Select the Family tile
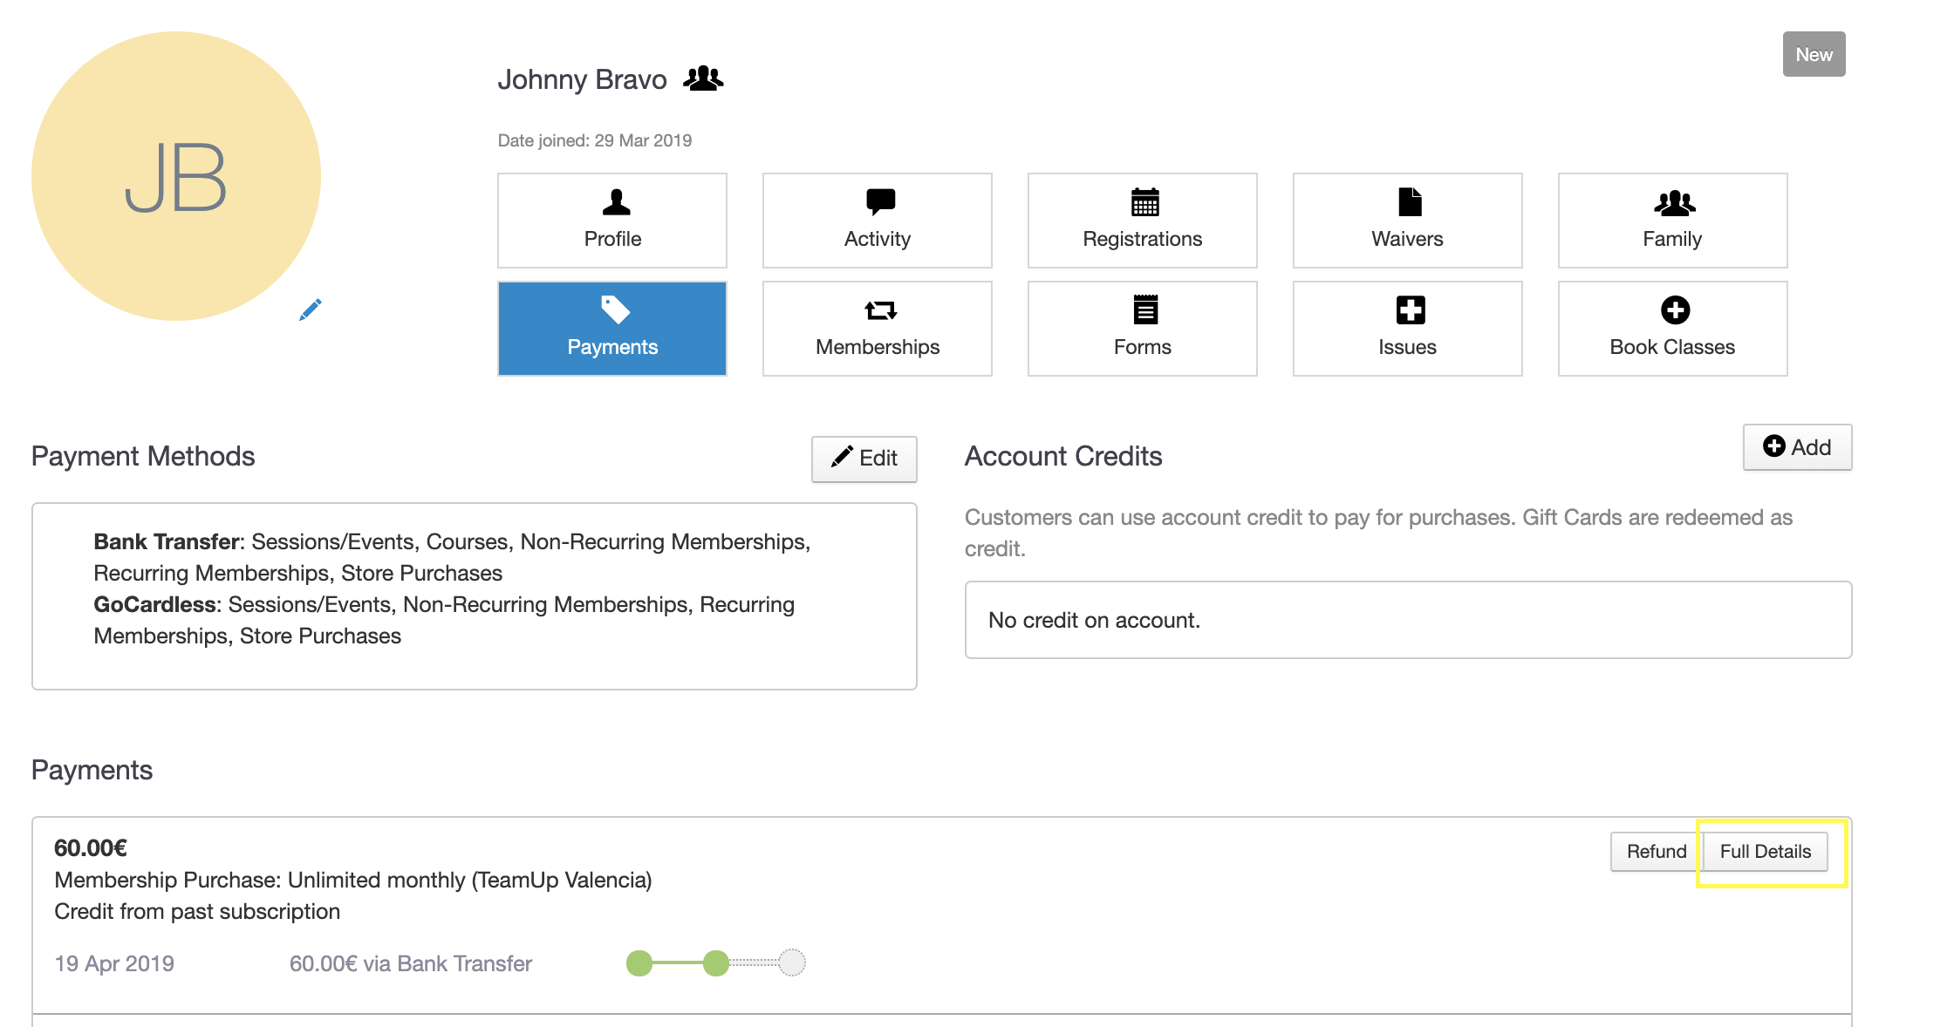The height and width of the screenshot is (1027, 1954). pyautogui.click(x=1672, y=221)
